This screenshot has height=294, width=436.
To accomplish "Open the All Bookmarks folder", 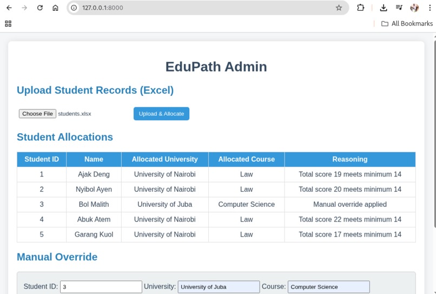I will pyautogui.click(x=407, y=24).
